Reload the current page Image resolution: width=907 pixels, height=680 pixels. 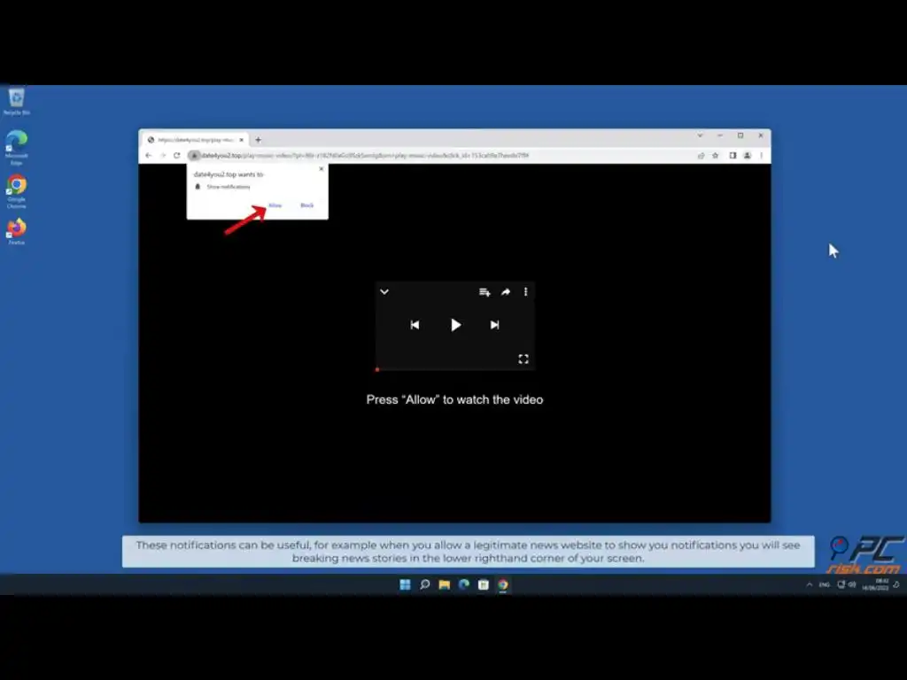[x=177, y=156]
